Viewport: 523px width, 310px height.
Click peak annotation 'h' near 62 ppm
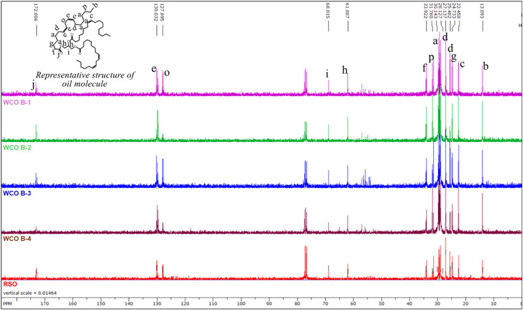345,70
